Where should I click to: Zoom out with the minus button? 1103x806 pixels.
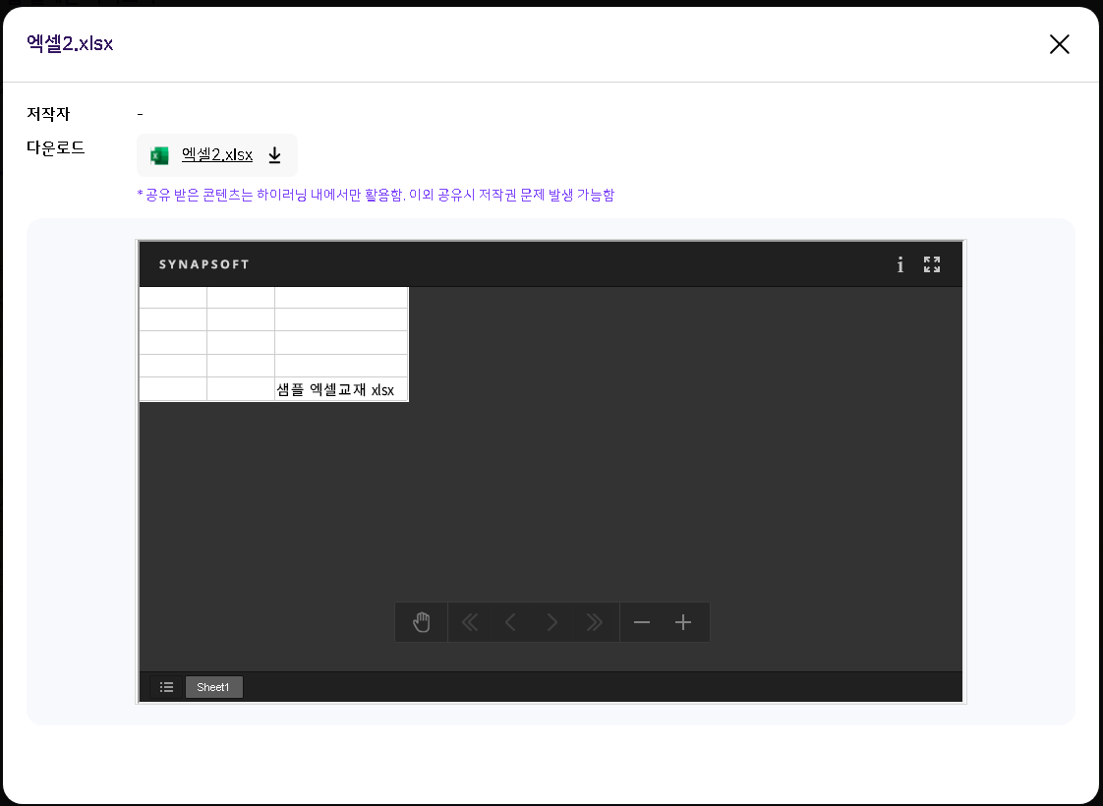[642, 622]
